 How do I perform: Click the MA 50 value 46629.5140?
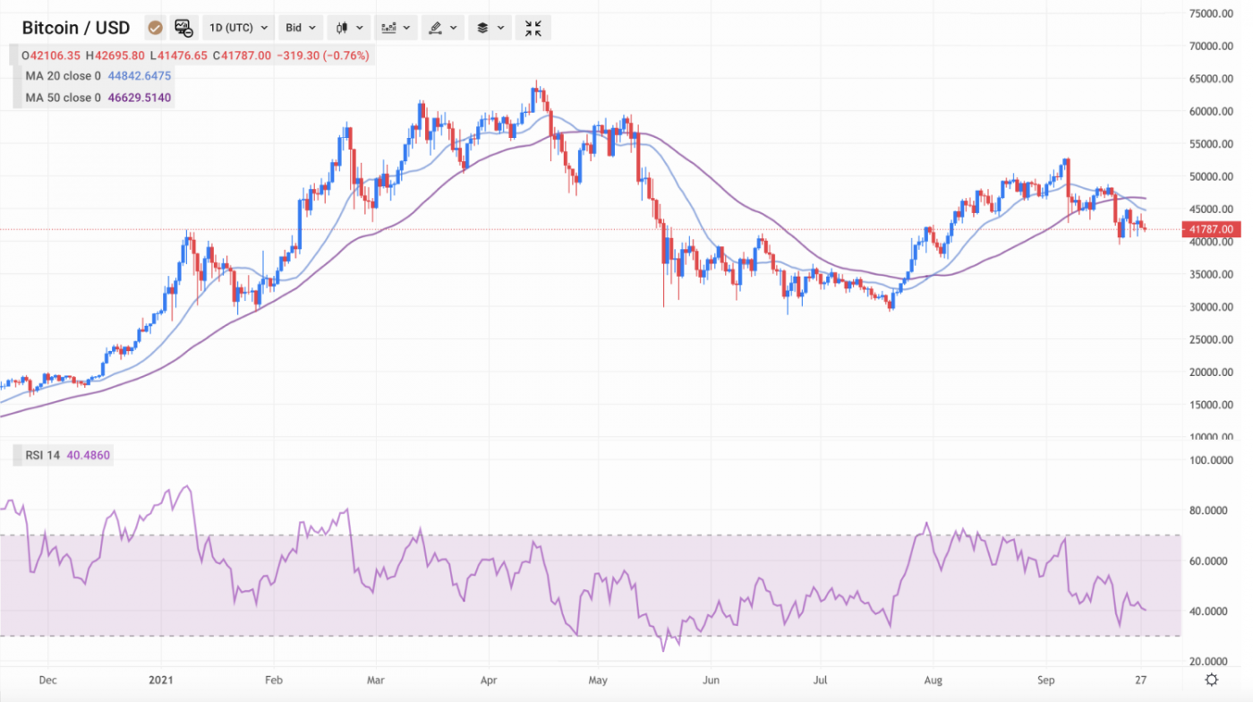click(x=140, y=97)
